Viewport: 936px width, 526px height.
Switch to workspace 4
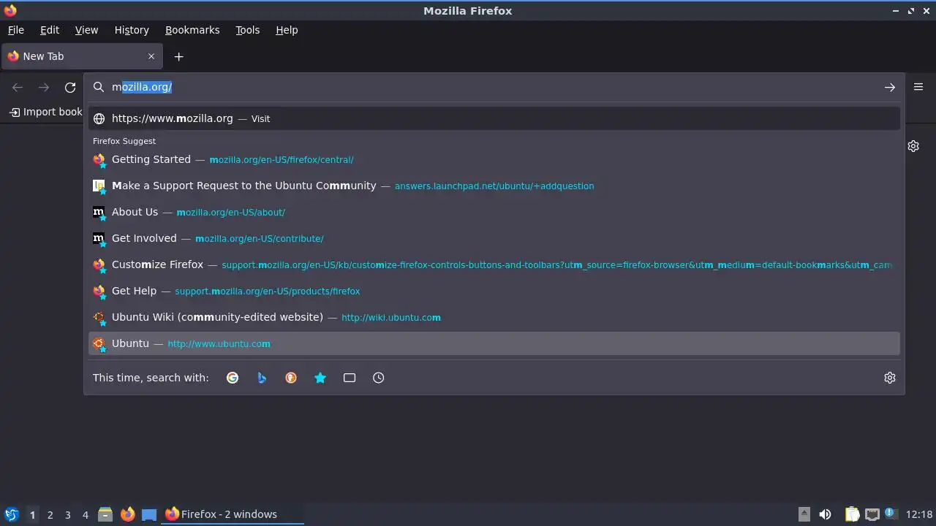(85, 514)
